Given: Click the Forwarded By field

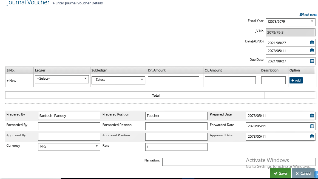Looking at the screenshot, I should point(69,126).
